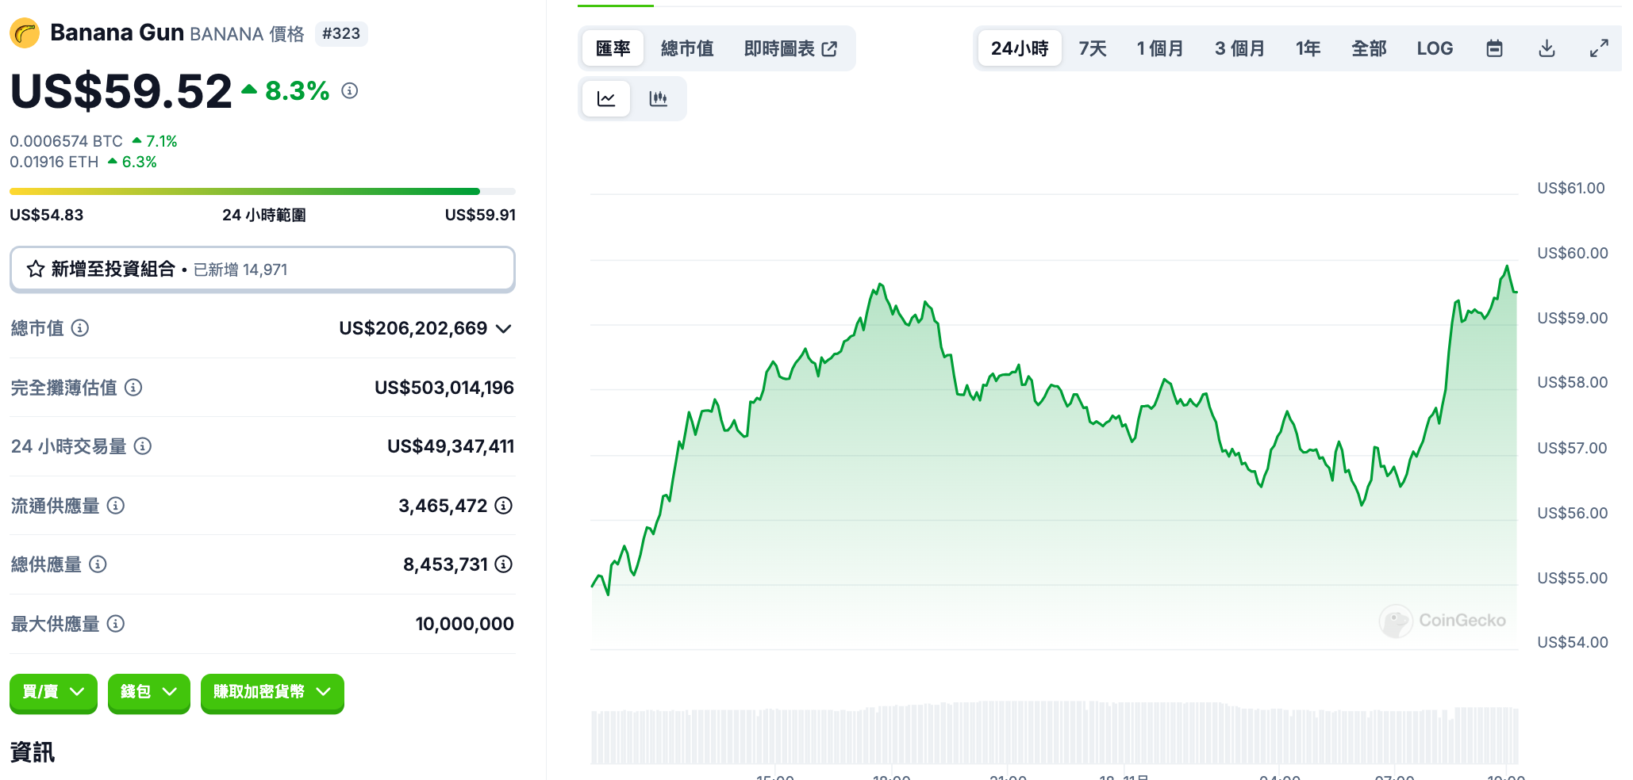Select the 1年 time range
The width and height of the screenshot is (1633, 780).
(1308, 48)
